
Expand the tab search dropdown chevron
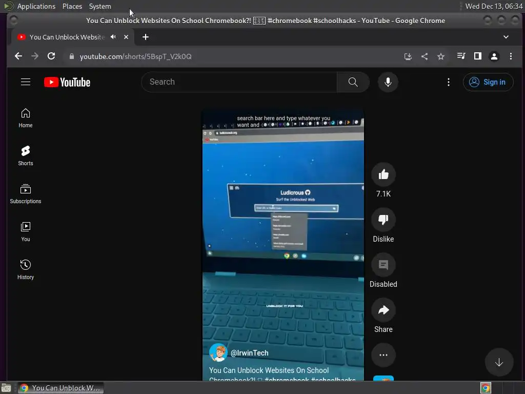506,37
